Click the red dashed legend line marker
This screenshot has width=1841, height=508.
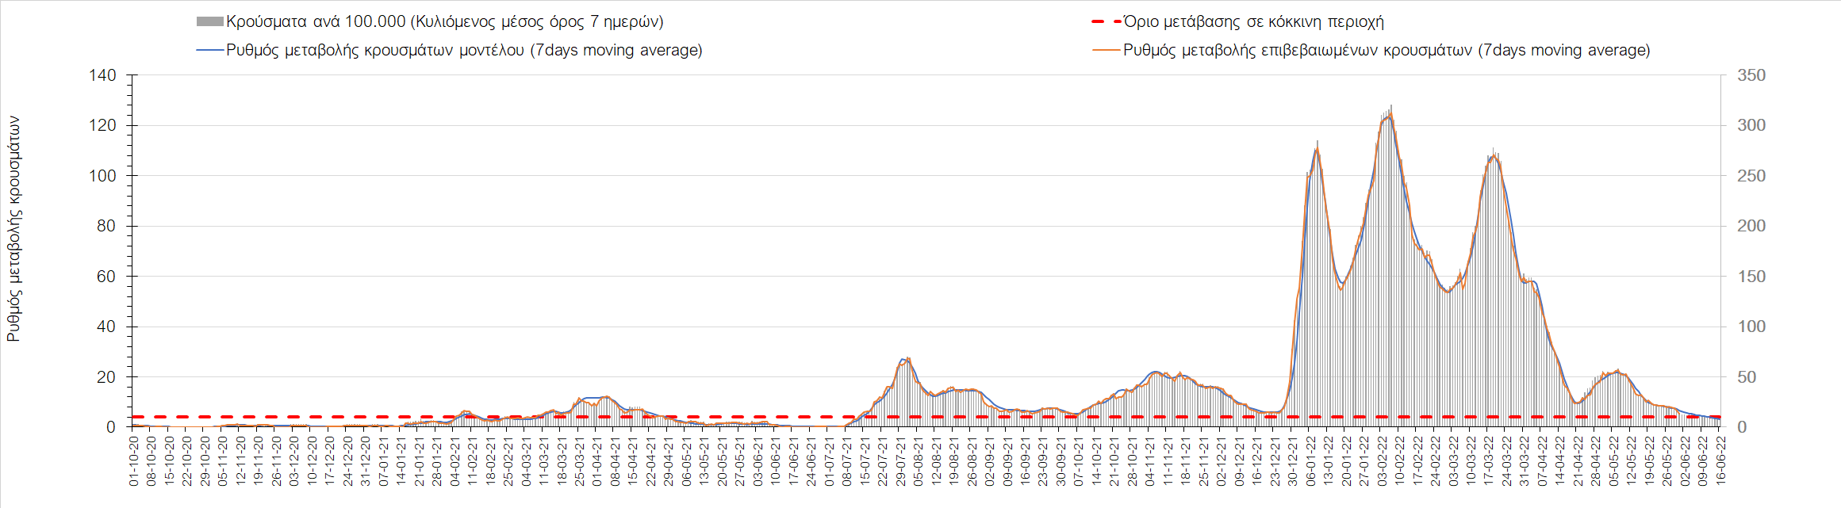1107,22
